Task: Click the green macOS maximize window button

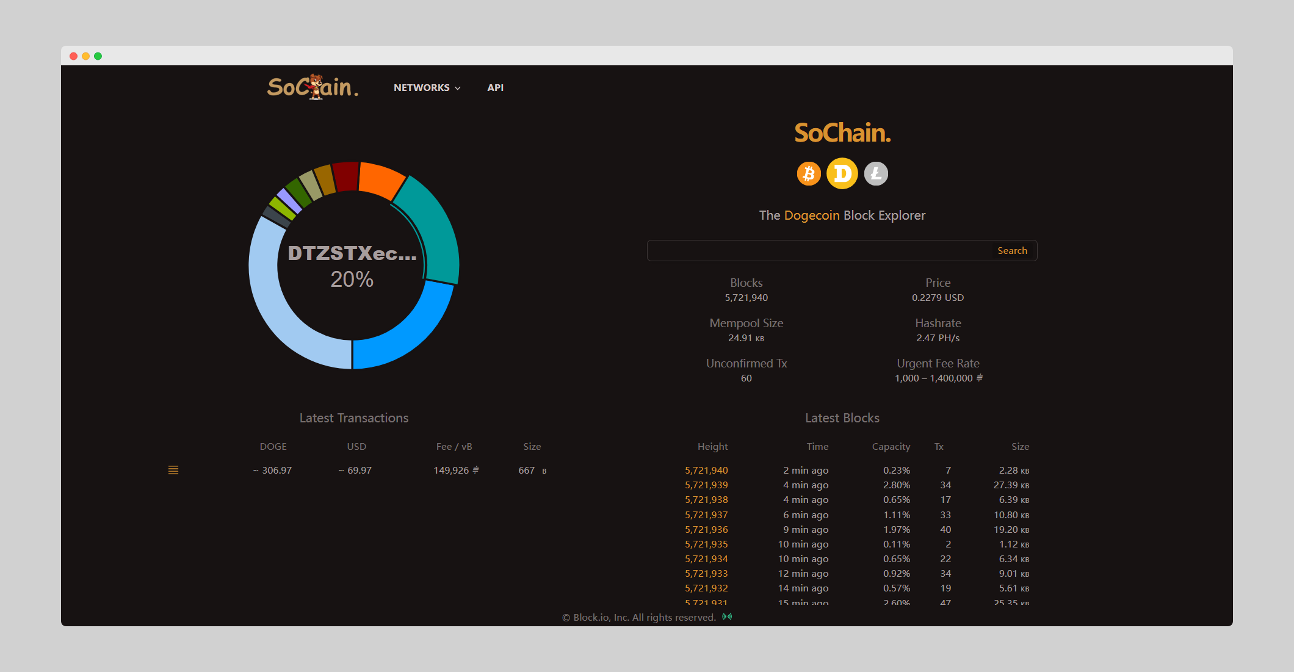Action: (98, 56)
